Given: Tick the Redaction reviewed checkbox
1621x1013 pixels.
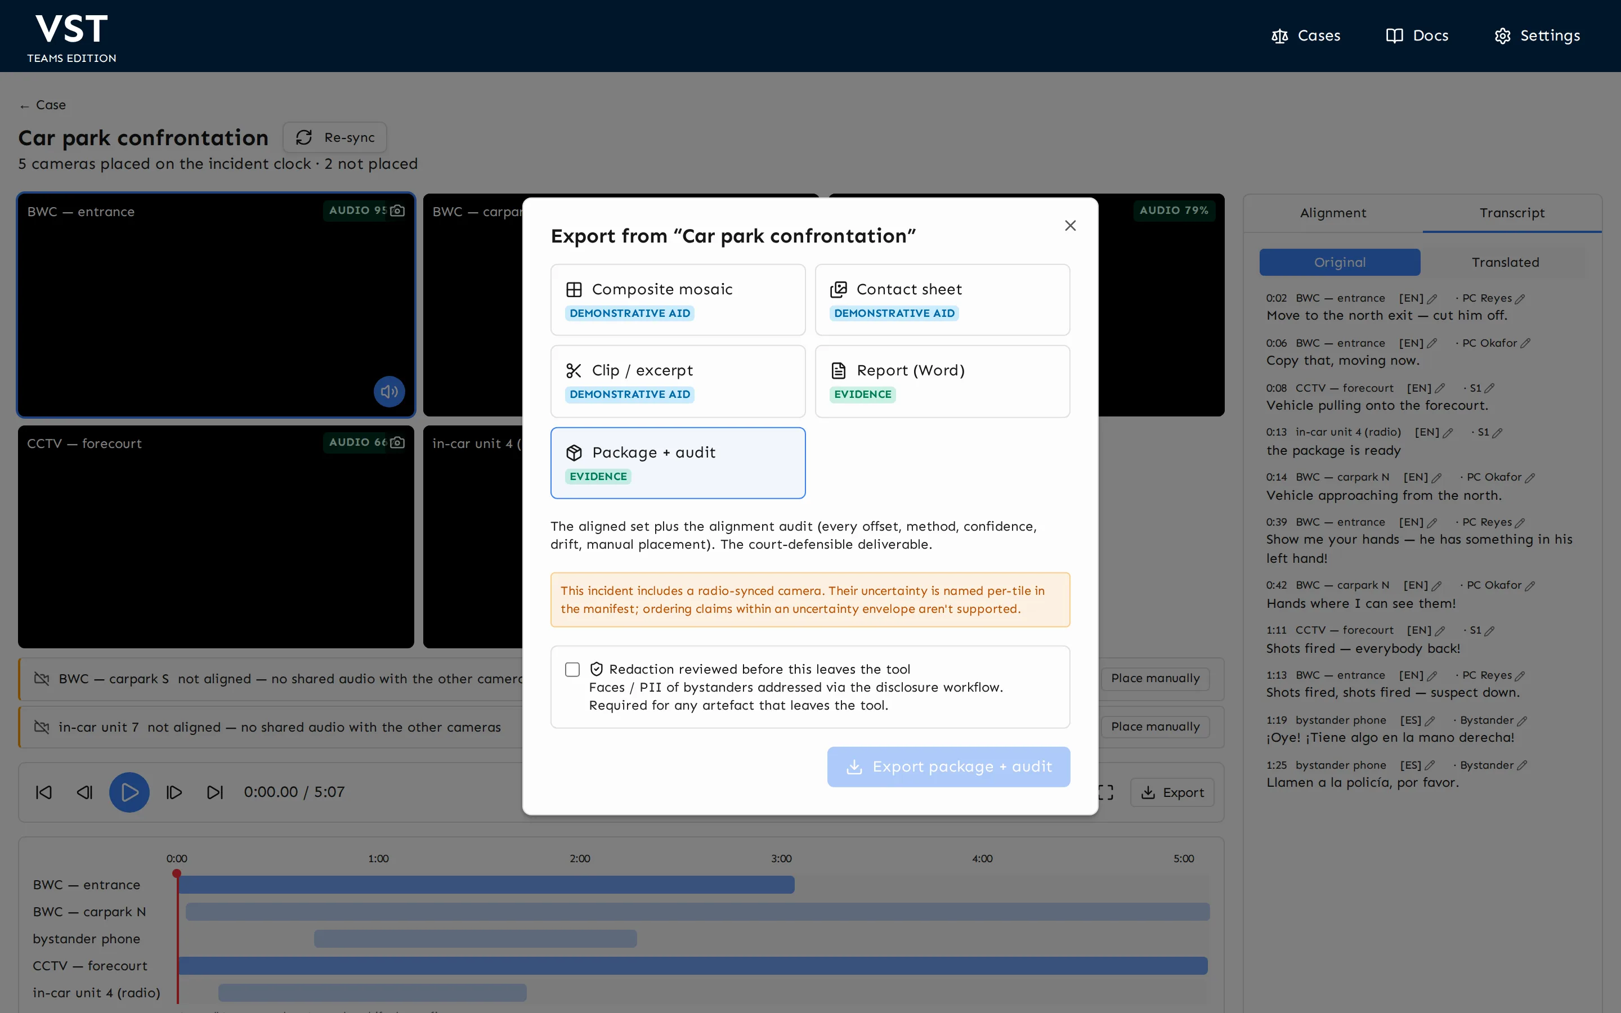Looking at the screenshot, I should [x=572, y=669].
